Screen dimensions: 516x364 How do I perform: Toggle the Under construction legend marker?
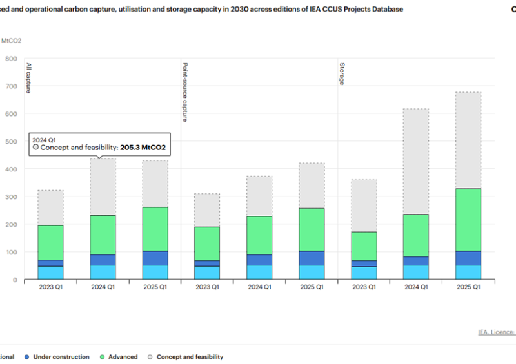[26, 356]
